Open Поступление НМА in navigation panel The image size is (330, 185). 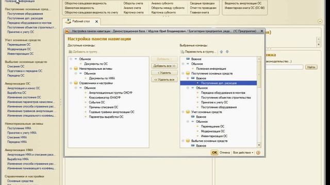[x=19, y=128]
